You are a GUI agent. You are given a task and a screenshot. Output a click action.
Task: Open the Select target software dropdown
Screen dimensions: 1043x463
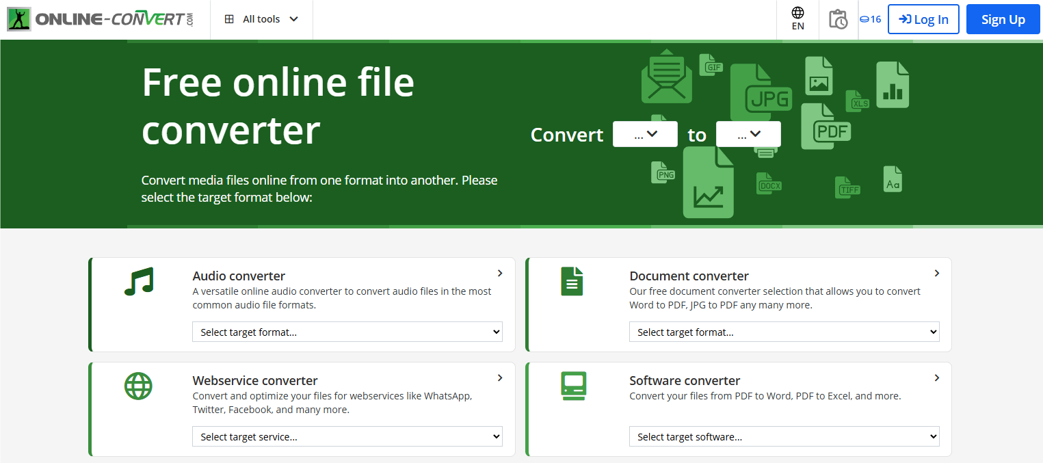[x=784, y=436]
